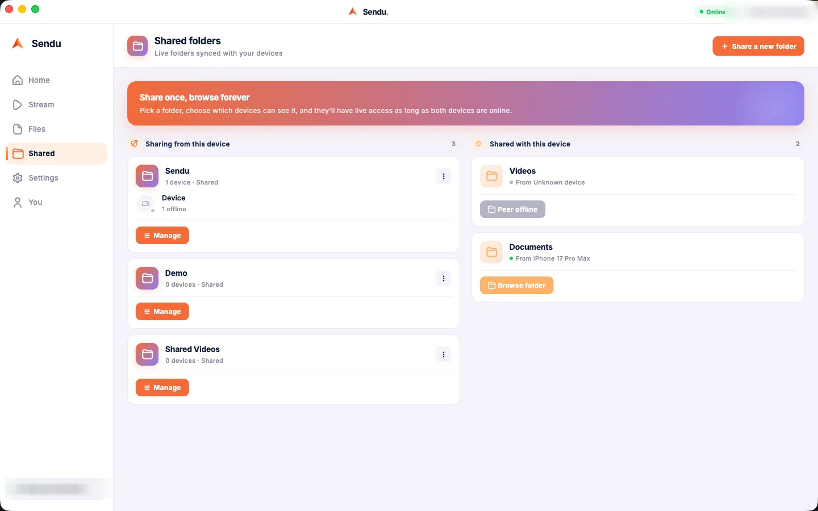Screen dimensions: 818x511
Task: Click the 'Documents' folder name
Action: click(x=531, y=247)
